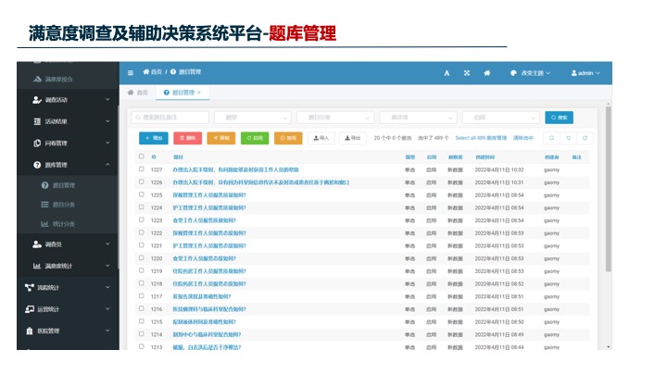Click the home icon in top-right header

[x=487, y=73]
